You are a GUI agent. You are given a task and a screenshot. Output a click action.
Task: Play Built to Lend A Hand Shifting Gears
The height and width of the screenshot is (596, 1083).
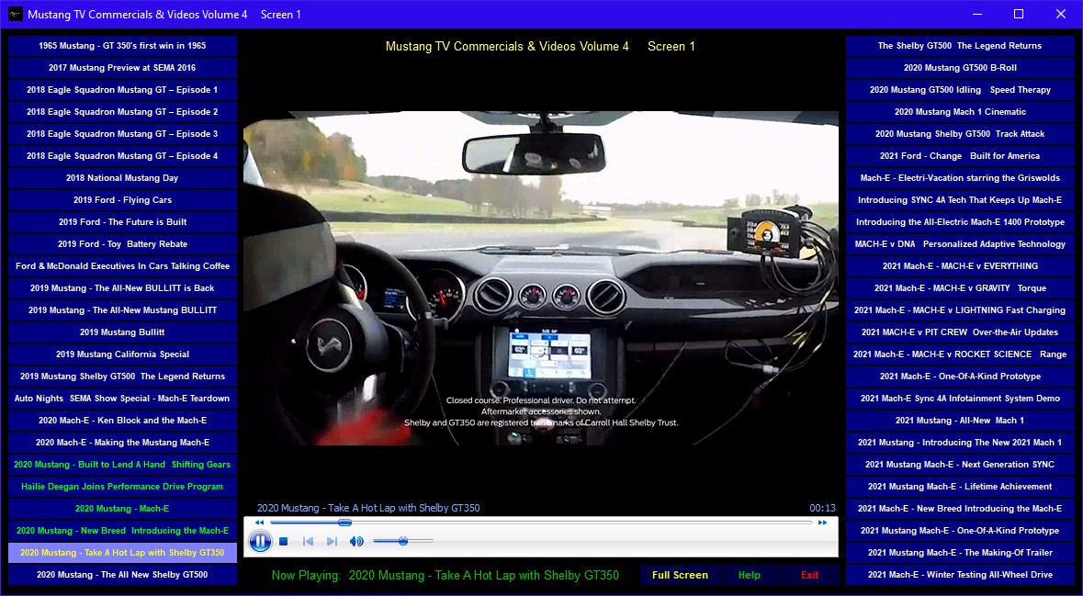122,465
